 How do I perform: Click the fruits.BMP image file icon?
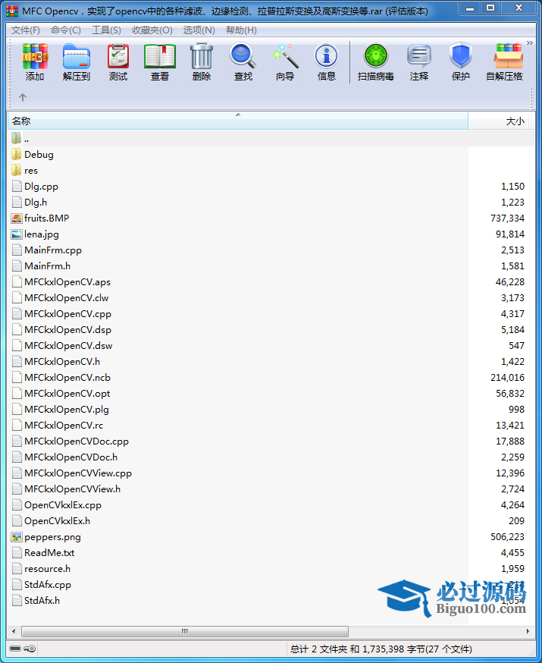(x=17, y=218)
